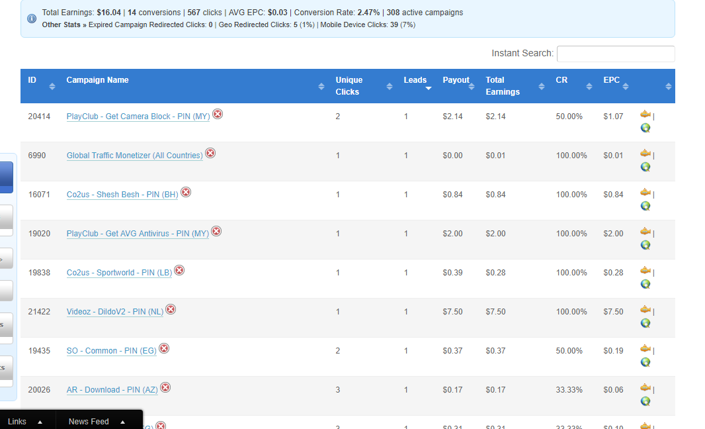Expand the News Feed panel in bottom bar
Image resolution: width=705 pixels, height=429 pixels.
pyautogui.click(x=97, y=421)
